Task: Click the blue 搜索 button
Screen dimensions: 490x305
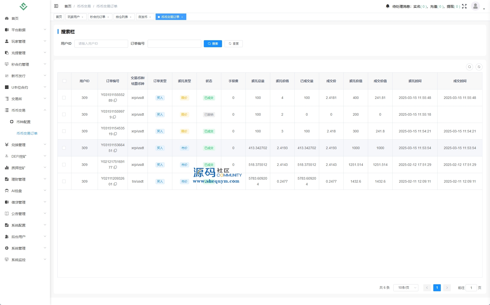Action: (x=213, y=44)
